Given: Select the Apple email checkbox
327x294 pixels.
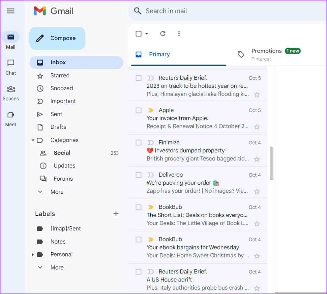Looking at the screenshot, I should 139,110.
